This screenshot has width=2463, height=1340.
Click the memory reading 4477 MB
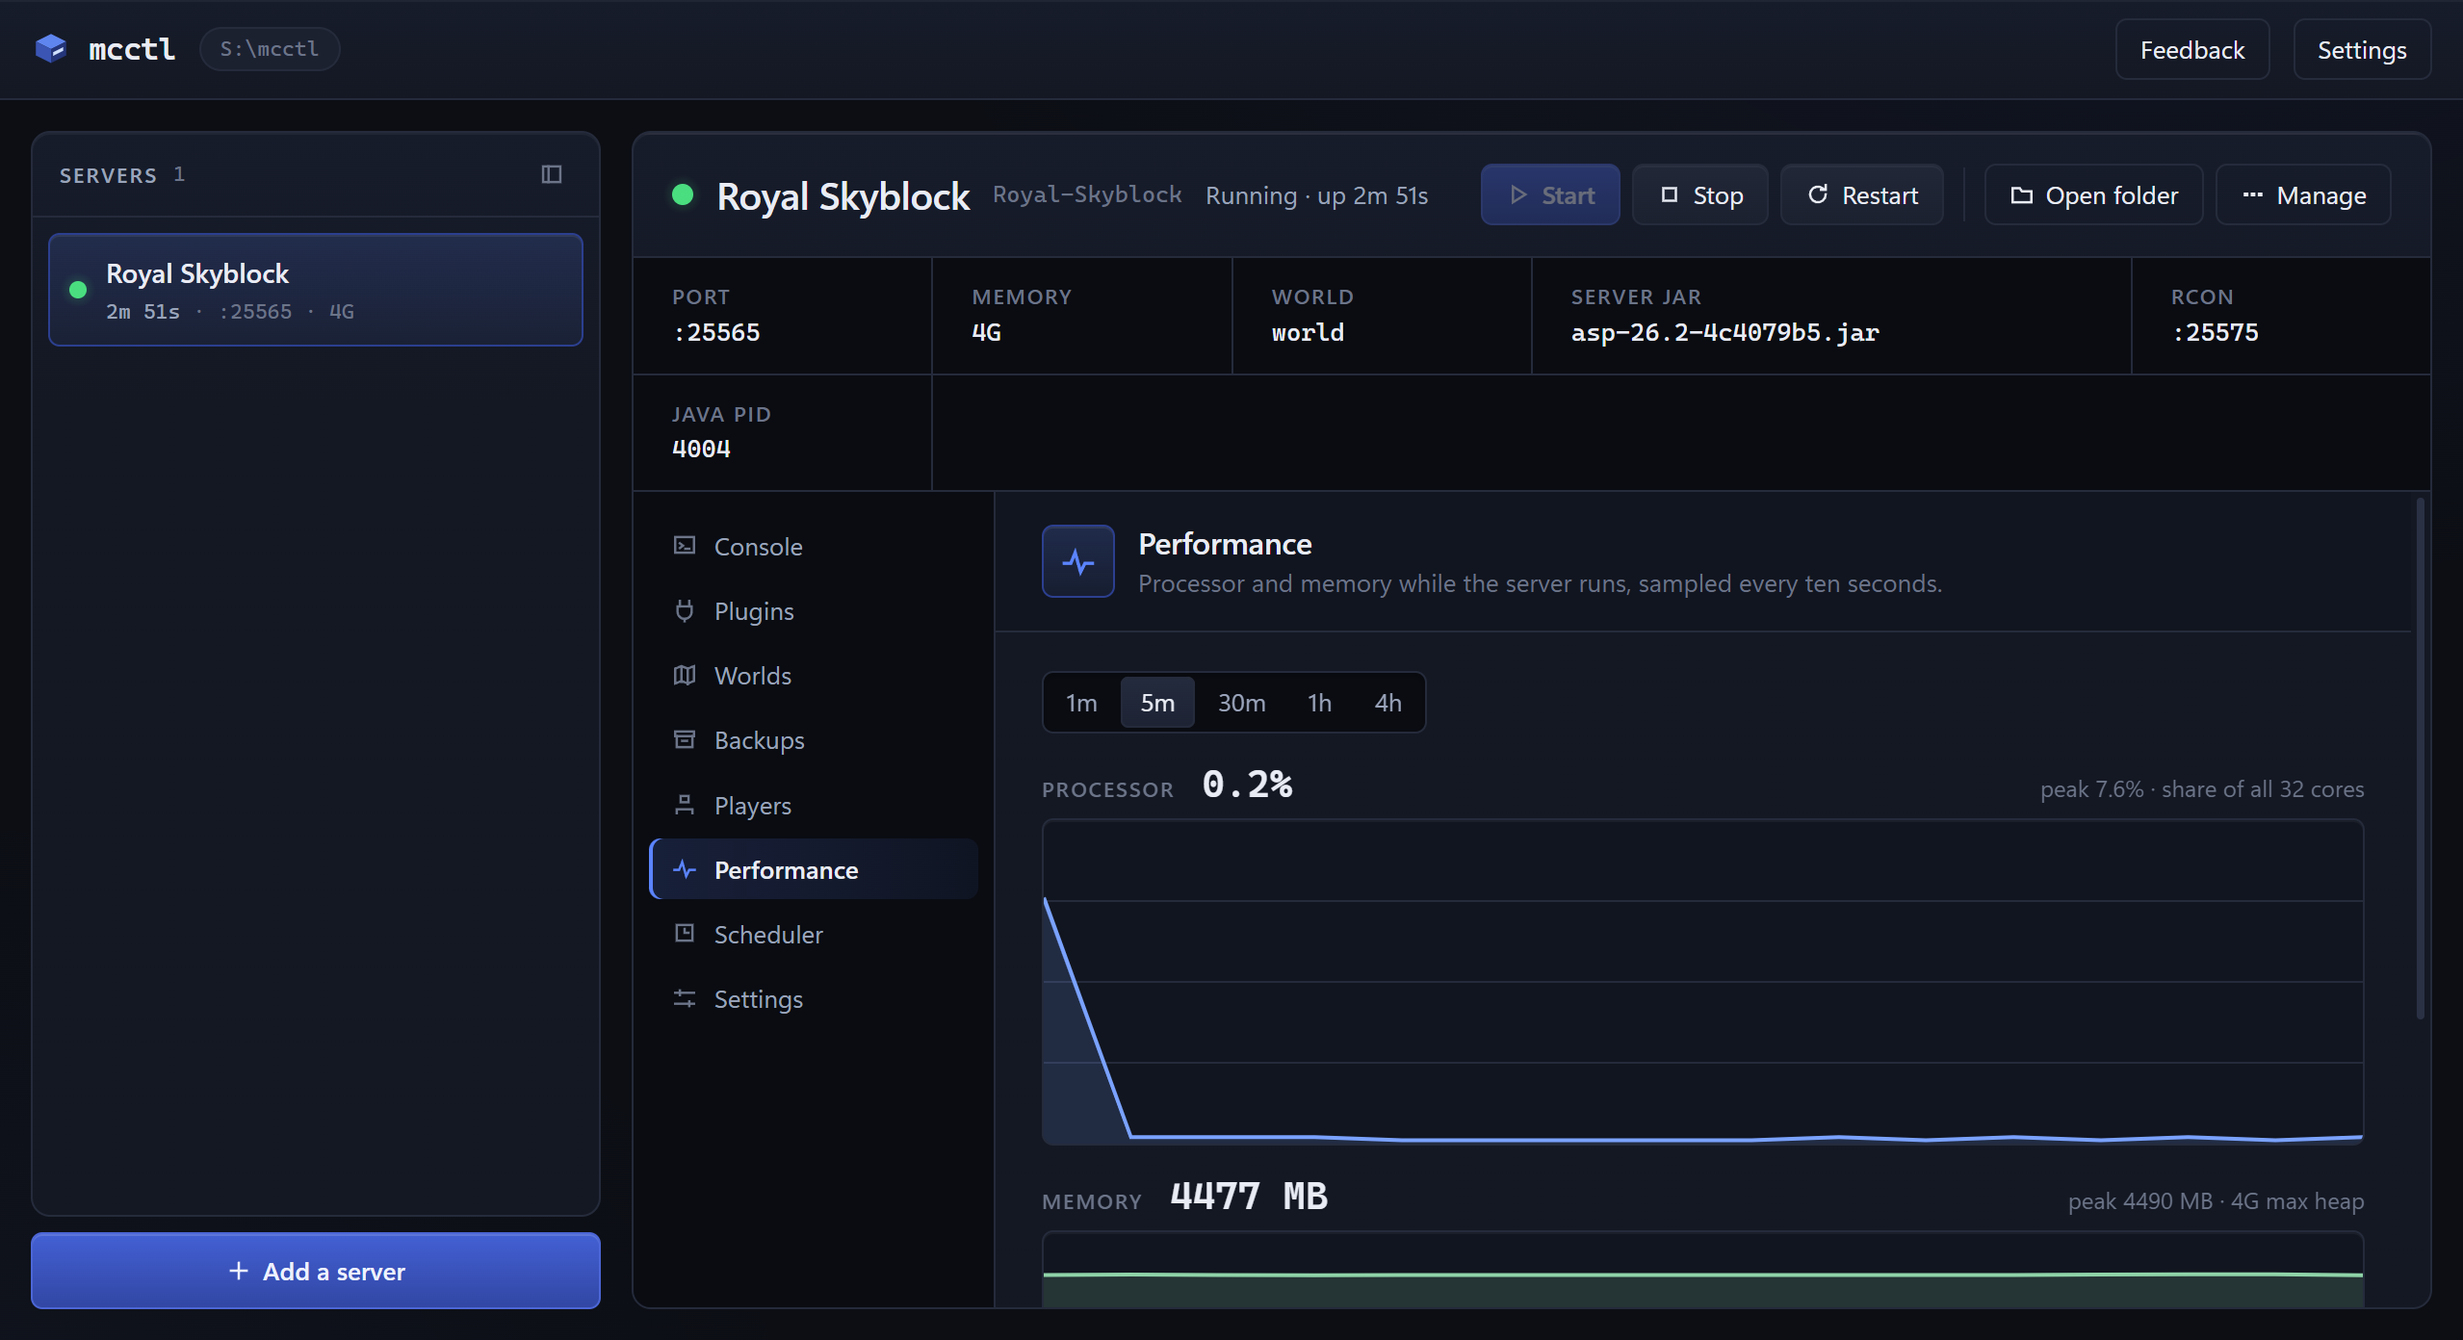(x=1249, y=1197)
